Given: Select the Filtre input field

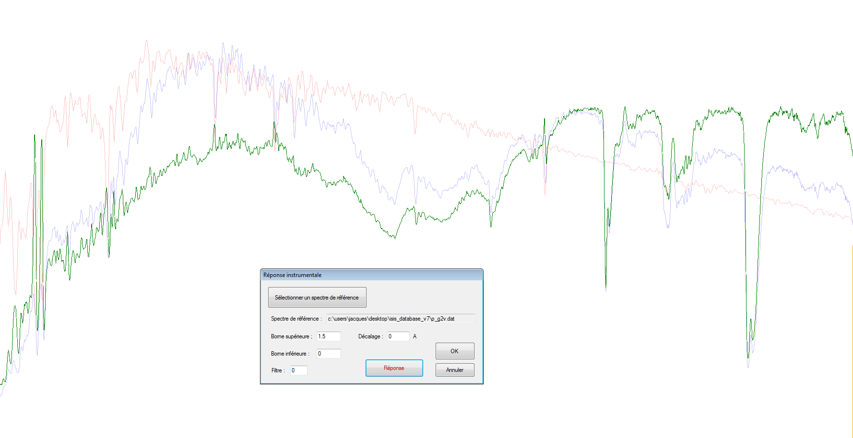Looking at the screenshot, I should pos(298,370).
